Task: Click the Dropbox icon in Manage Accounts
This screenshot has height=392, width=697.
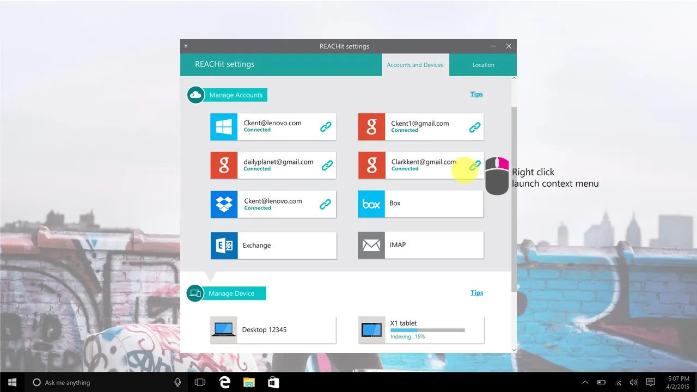Action: 224,204
